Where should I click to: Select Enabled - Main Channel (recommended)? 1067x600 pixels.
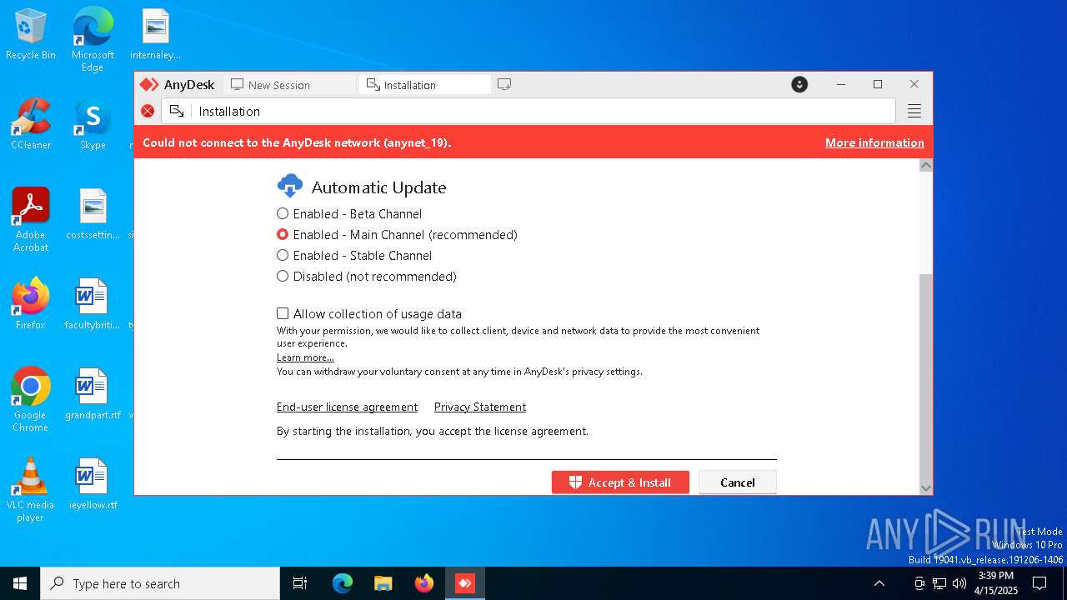pyautogui.click(x=397, y=235)
